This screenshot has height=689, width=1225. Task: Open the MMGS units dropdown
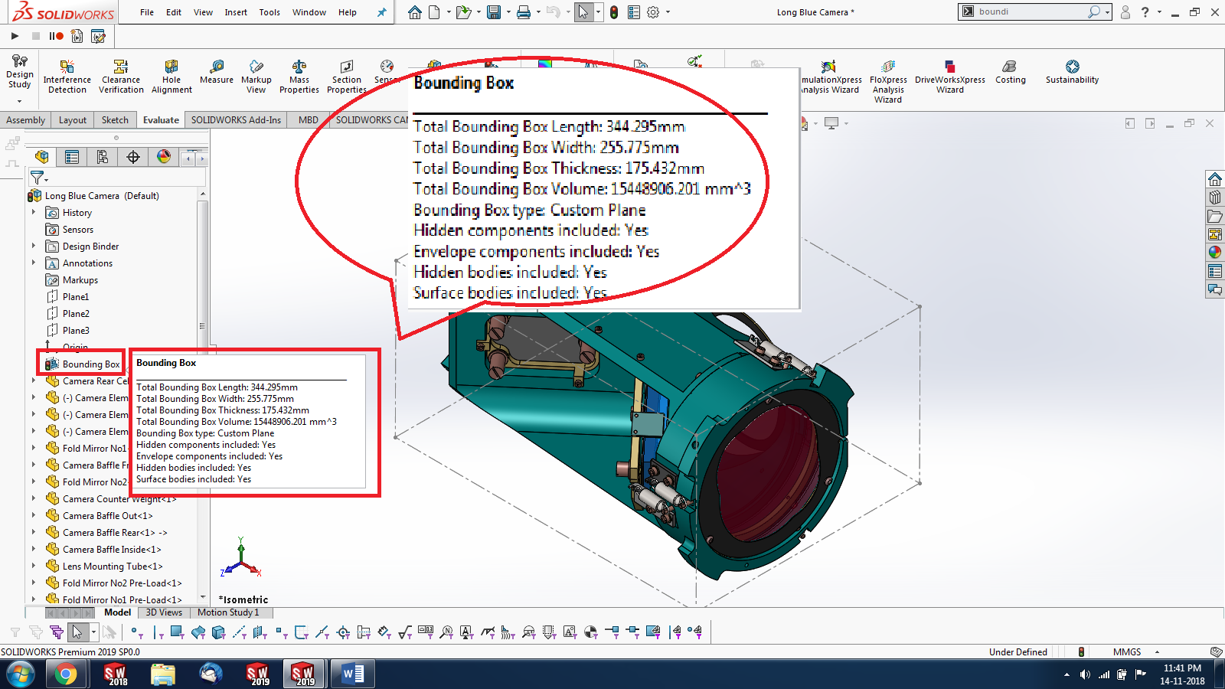pos(1132,651)
